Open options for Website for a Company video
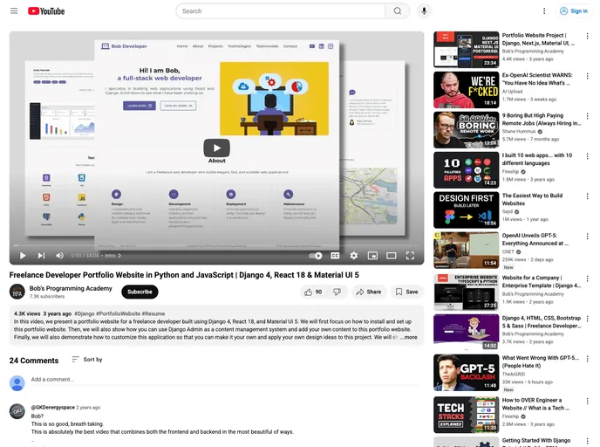This screenshot has height=447, width=600. click(x=588, y=279)
